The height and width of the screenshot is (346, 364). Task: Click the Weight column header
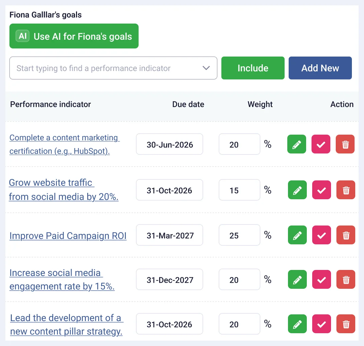pyautogui.click(x=260, y=104)
